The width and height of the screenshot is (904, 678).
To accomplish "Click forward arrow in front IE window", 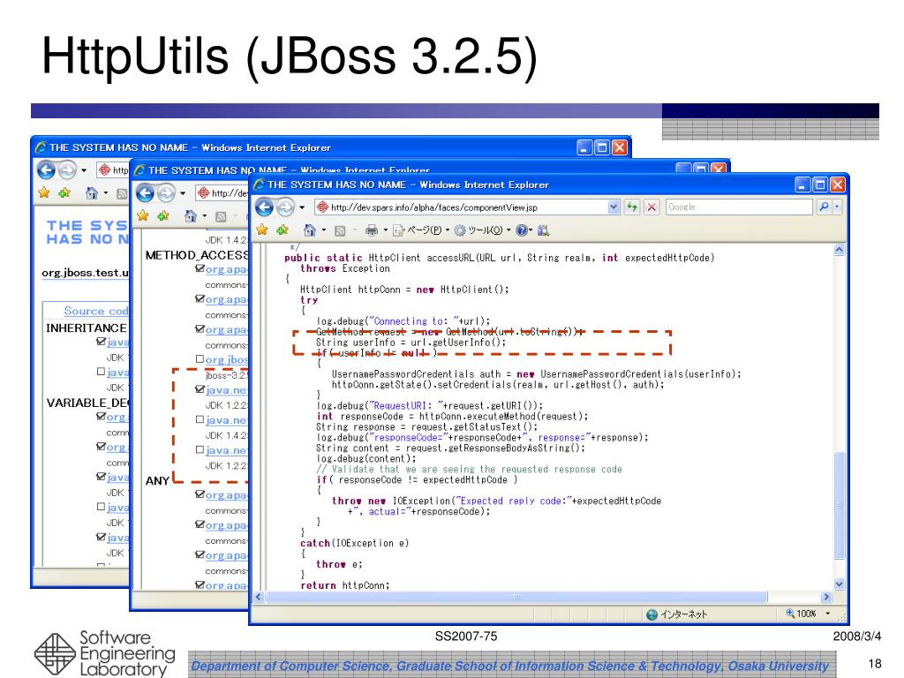I will click(285, 207).
